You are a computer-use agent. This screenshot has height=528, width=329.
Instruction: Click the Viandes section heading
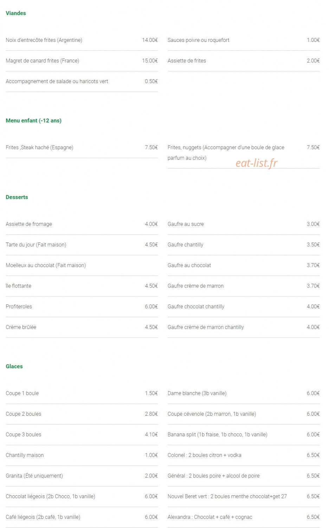[16, 13]
